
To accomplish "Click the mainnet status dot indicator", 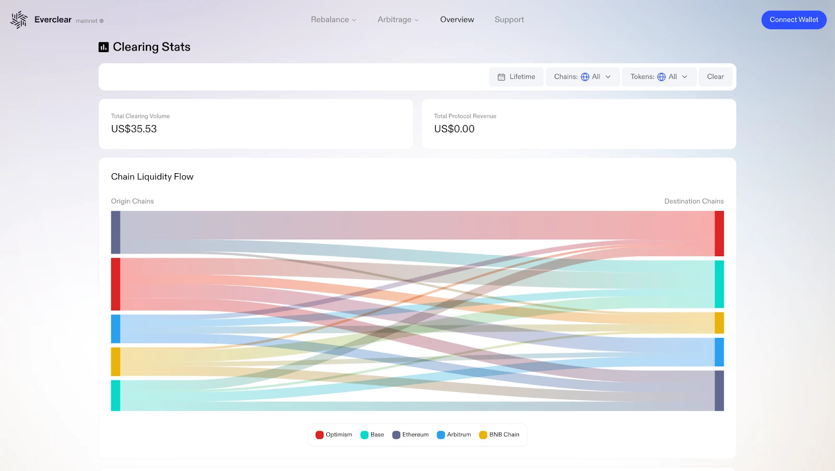I will (101, 21).
